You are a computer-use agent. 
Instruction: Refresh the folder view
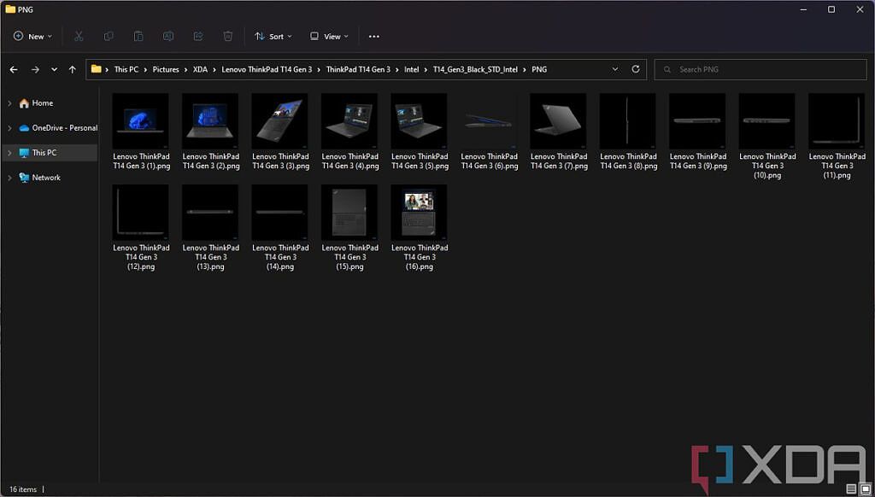(x=635, y=69)
